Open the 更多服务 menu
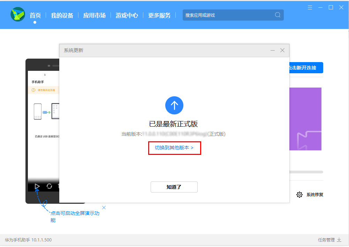This screenshot has height=247, width=349. point(159,15)
